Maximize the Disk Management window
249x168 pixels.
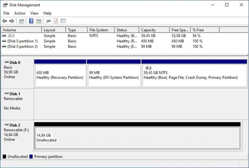[227, 5]
